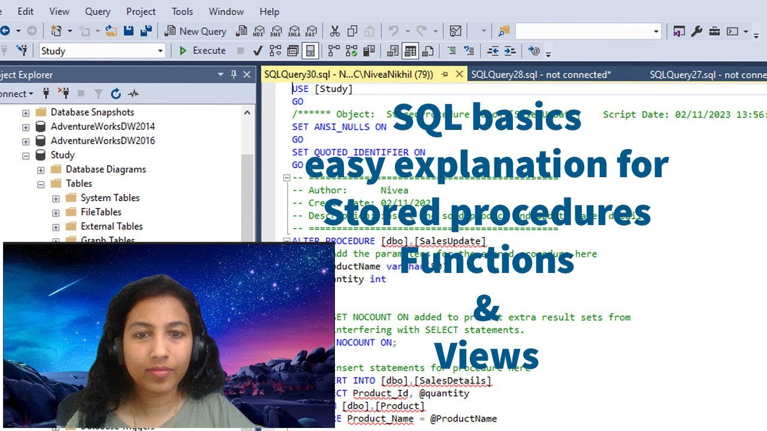Open Object Explorer window position dropdown

[221, 74]
